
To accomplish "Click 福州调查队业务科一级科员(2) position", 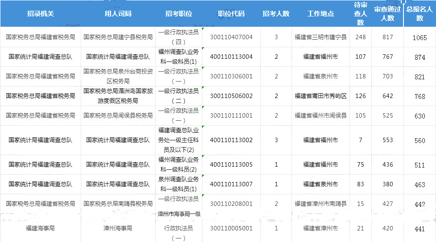I will coord(178,164).
